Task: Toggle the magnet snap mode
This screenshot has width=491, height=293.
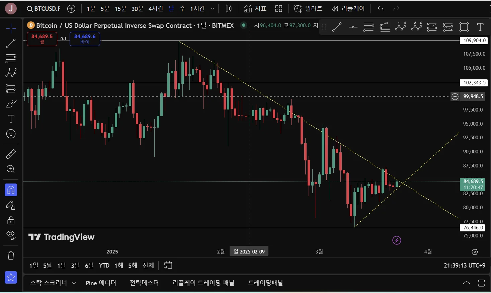Action: click(11, 190)
